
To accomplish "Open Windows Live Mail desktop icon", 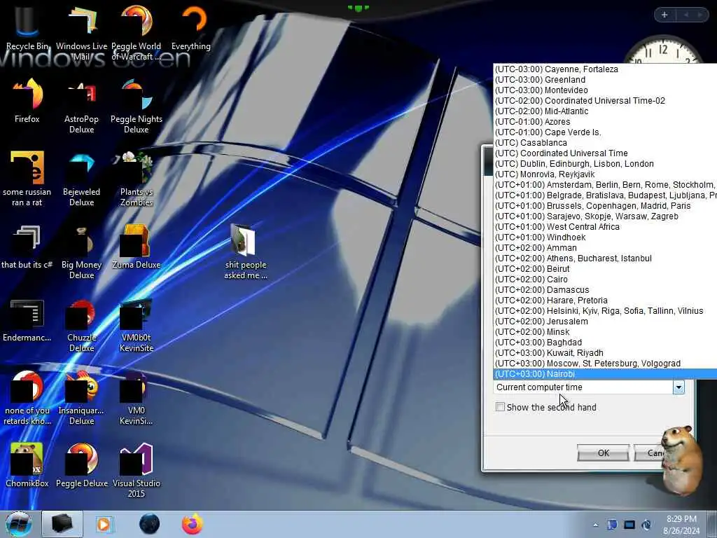I will (81, 32).
